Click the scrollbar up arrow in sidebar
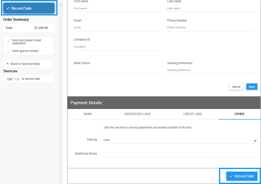Screen dimensions: 261x184 [x=61, y=5]
